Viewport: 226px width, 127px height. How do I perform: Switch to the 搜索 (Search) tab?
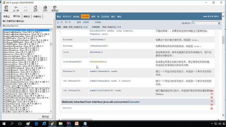[x=27, y=17]
